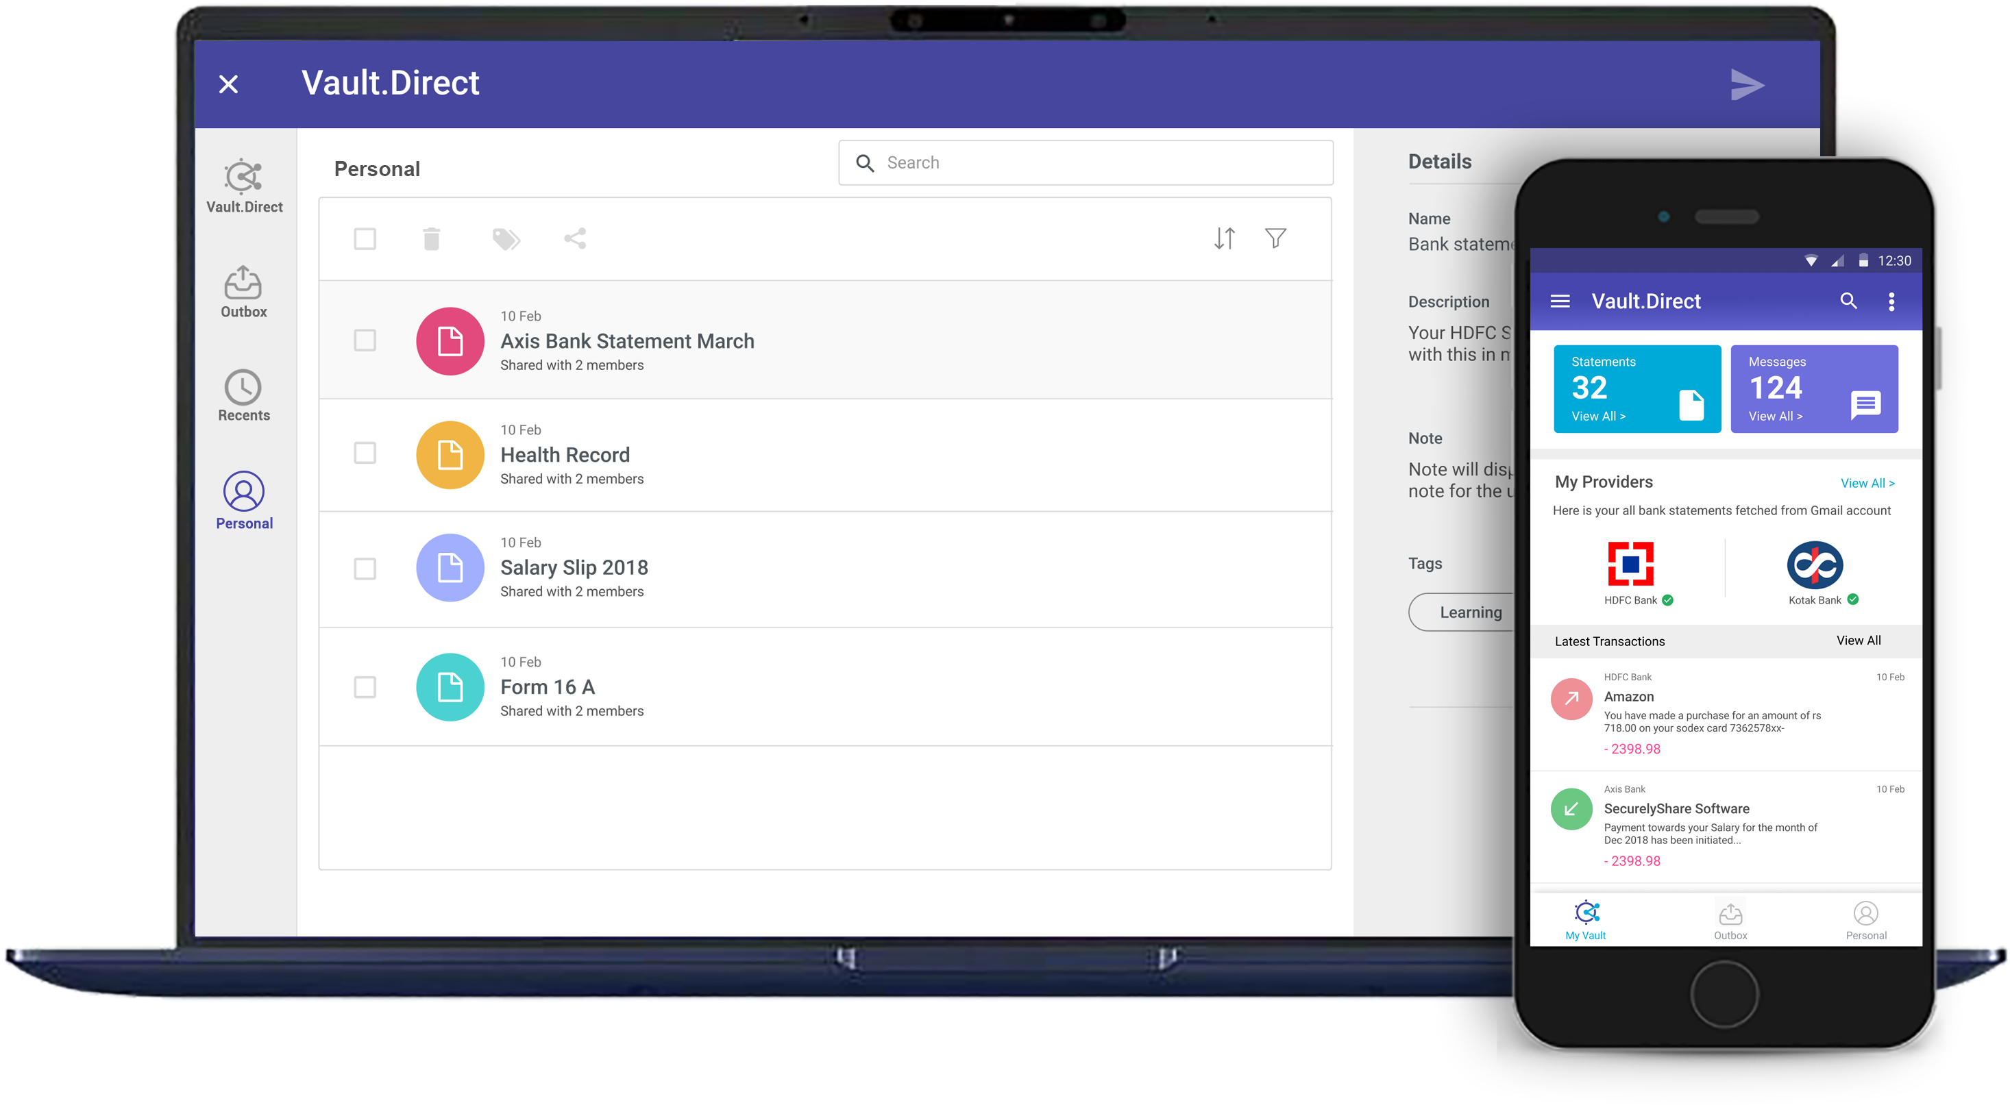
Task: Toggle the select-all checkbox in toolbar
Action: click(x=365, y=238)
